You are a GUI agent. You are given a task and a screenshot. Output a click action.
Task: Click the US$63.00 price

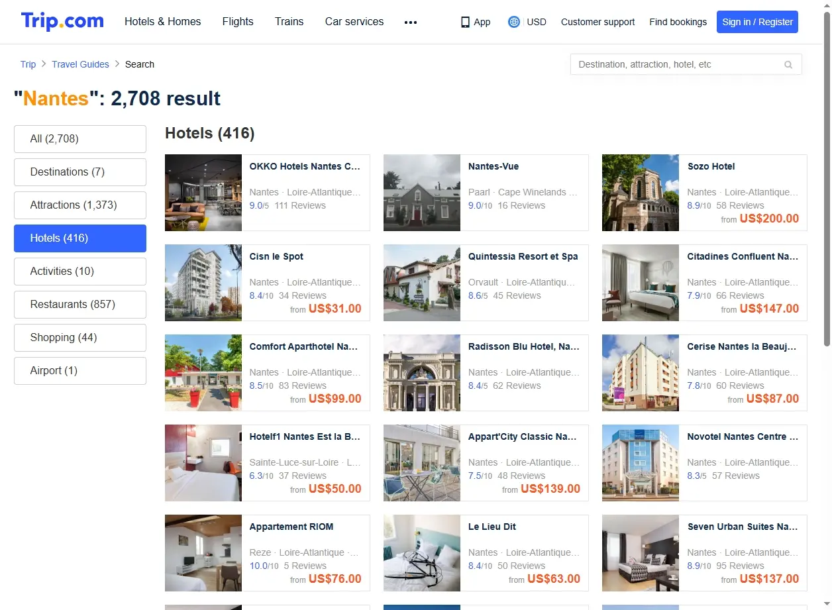(554, 579)
